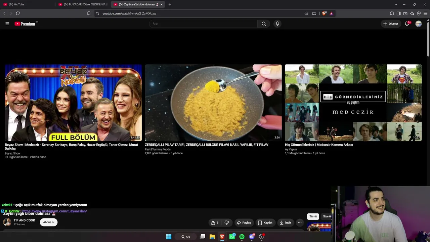Click the page vertical scrollbar thumb

coord(428,39)
